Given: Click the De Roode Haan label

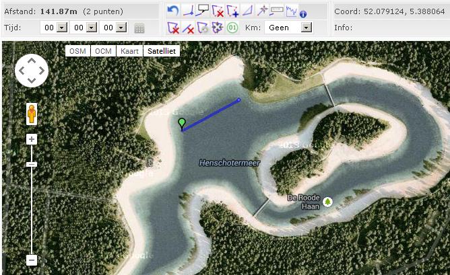Looking at the screenshot, I should [x=304, y=202].
